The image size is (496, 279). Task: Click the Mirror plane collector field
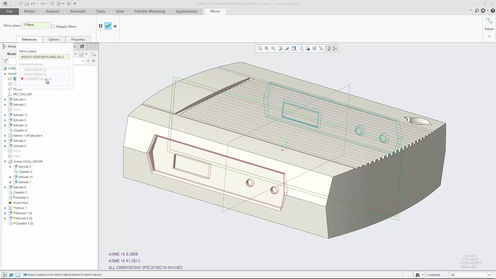click(x=36, y=25)
